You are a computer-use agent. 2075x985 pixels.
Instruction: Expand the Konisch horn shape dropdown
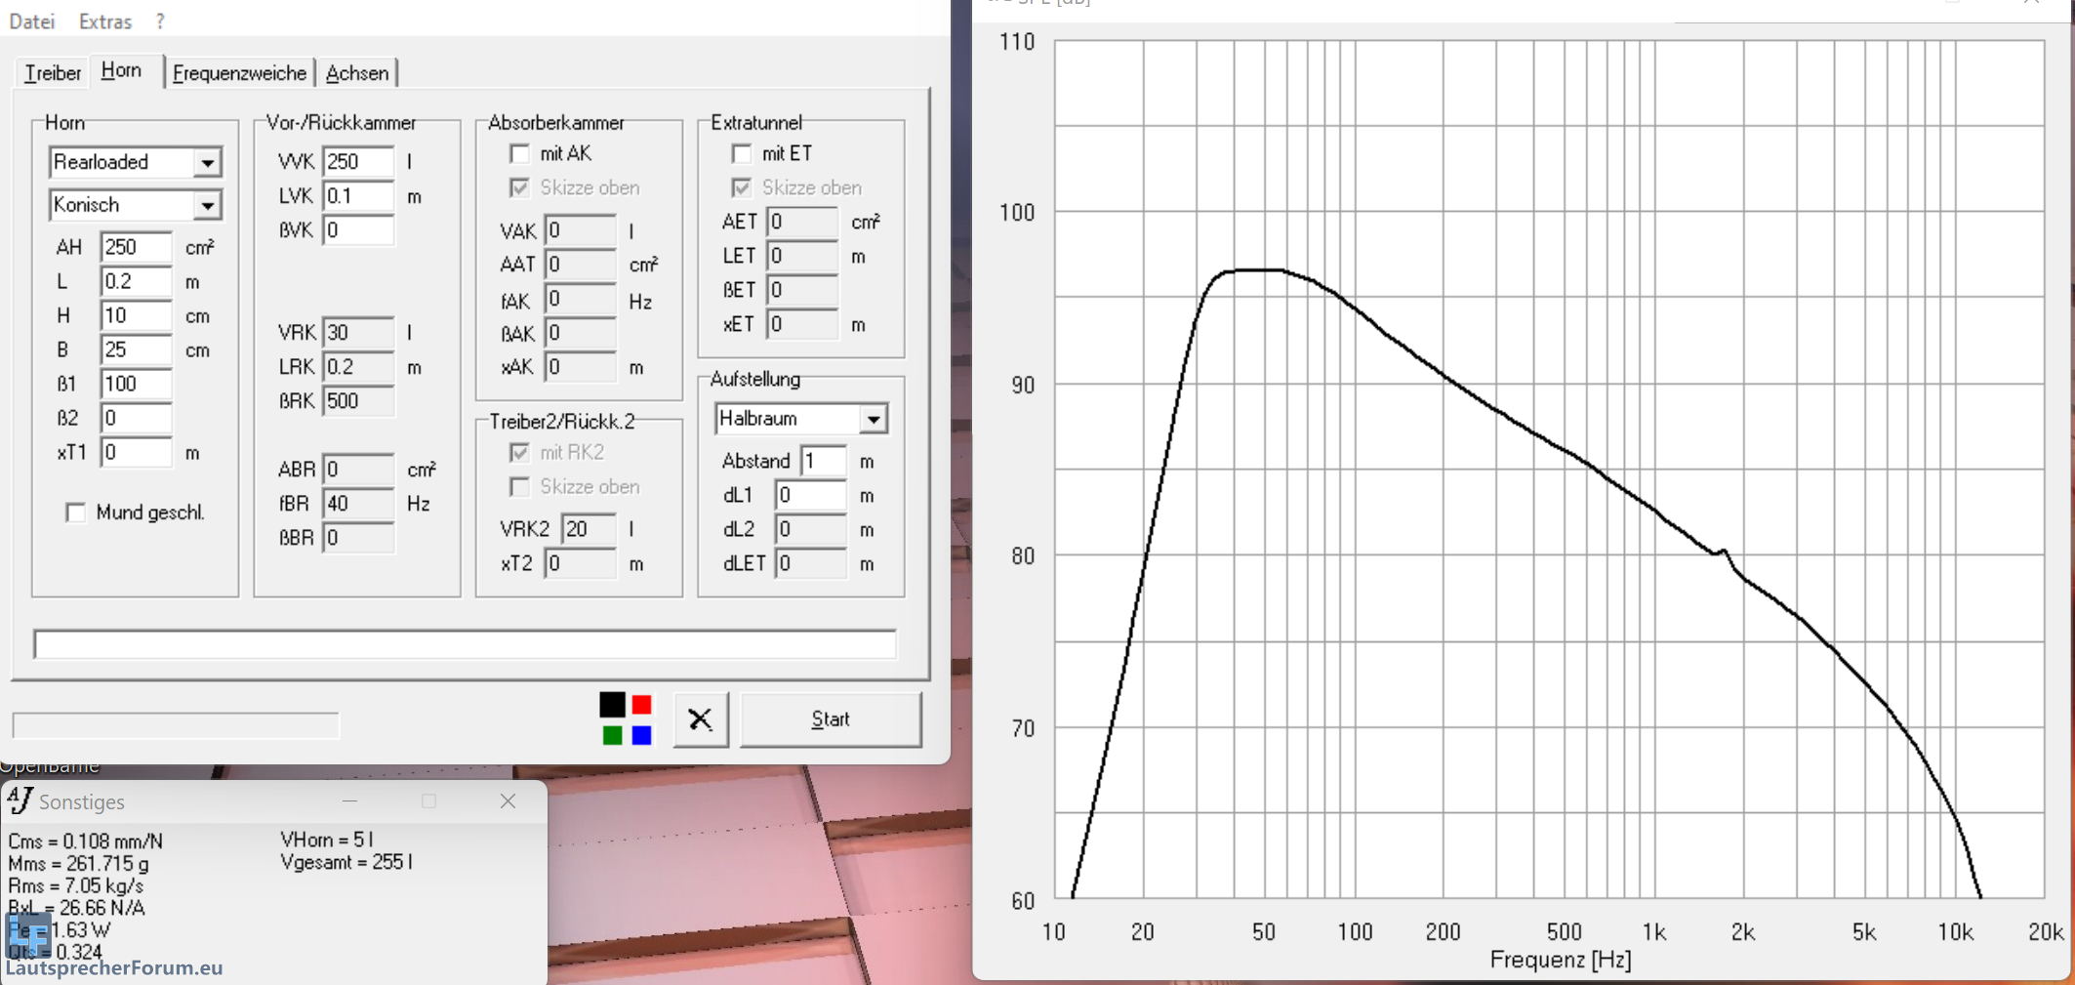point(207,205)
